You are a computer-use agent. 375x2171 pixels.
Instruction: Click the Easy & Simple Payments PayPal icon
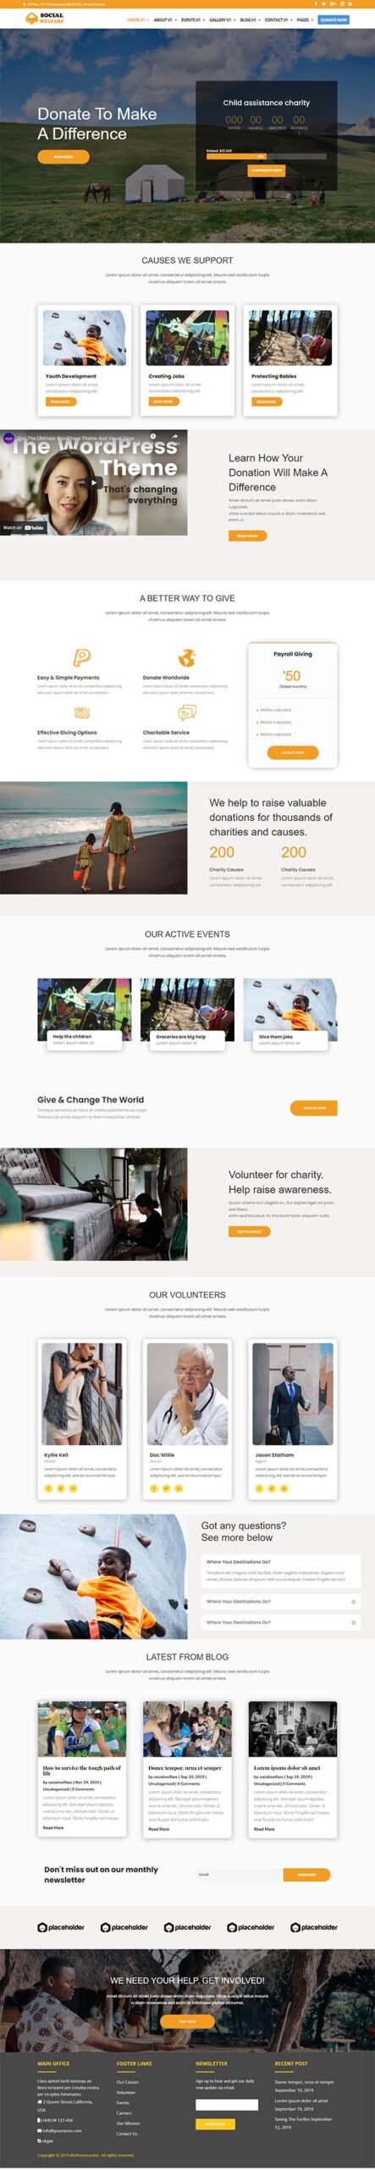[x=80, y=657]
